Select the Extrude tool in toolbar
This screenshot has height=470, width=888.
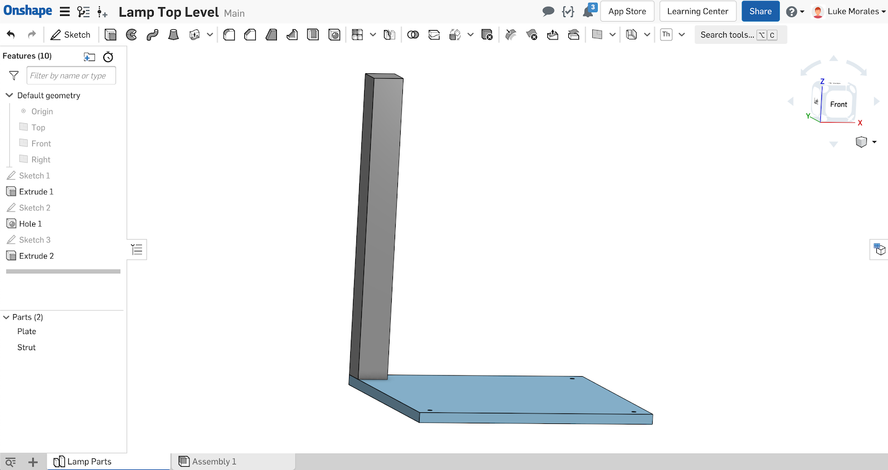(x=110, y=35)
